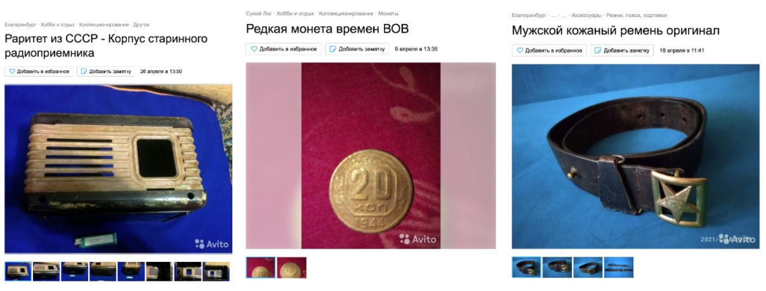Select the second coin thumbnail
This screenshot has width=766, height=291.
point(292,268)
